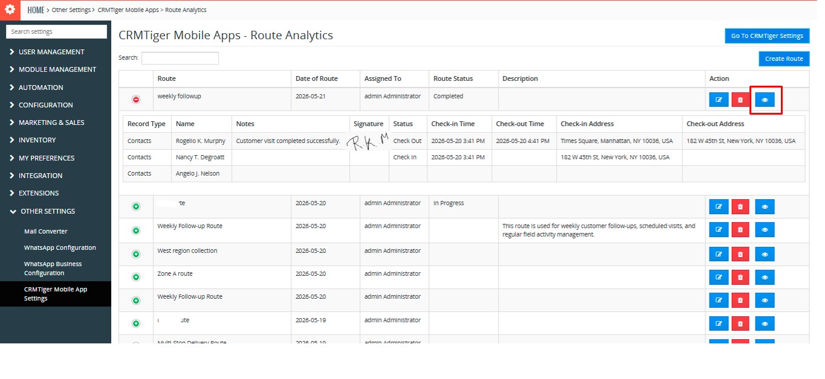Click the Create Route button

(784, 59)
